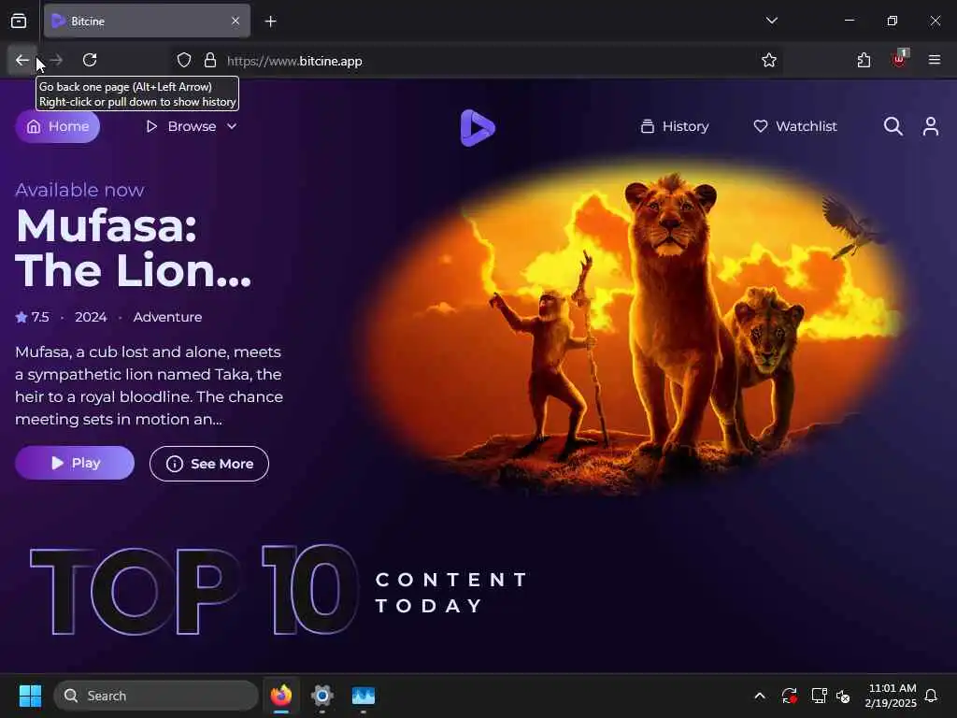The width and height of the screenshot is (957, 718).
Task: Open clock and calendar flyout
Action: click(x=891, y=696)
